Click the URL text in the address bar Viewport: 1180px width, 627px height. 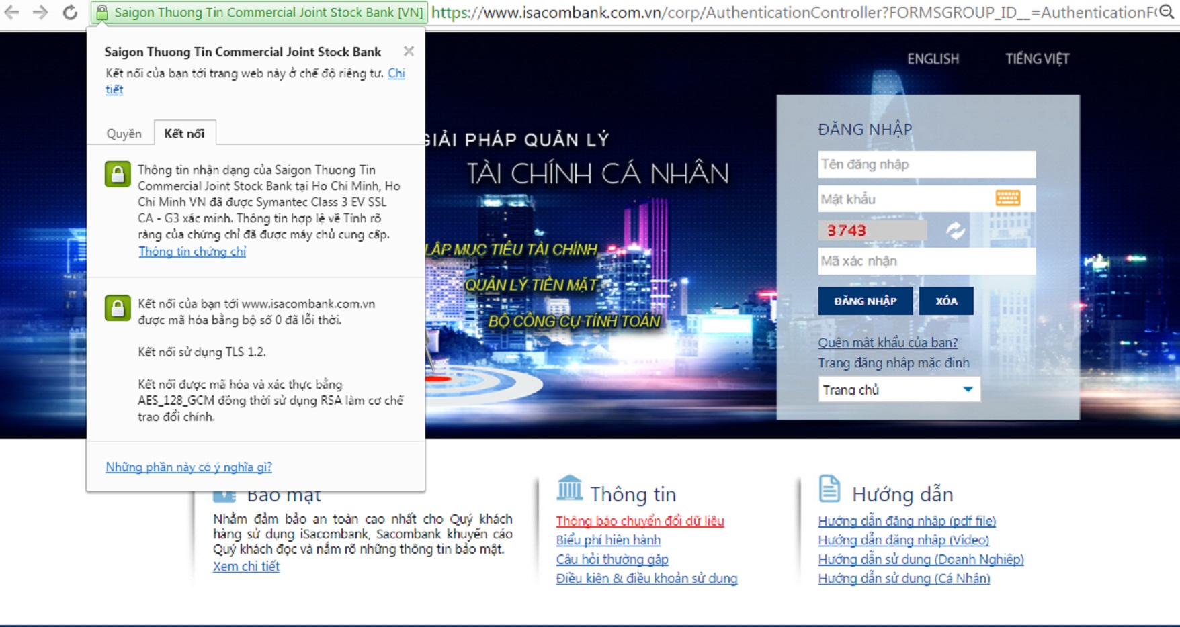click(x=793, y=13)
